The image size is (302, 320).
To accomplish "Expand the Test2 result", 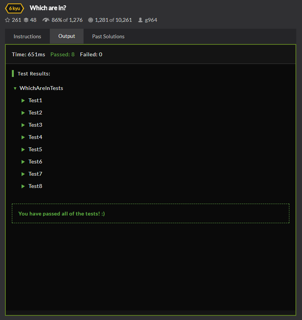I will point(23,113).
